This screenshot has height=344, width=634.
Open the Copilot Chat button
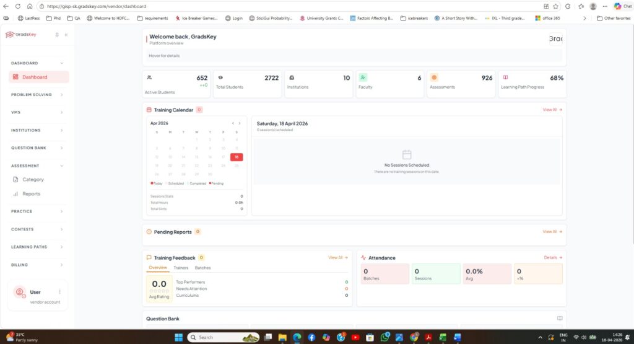coord(623,6)
